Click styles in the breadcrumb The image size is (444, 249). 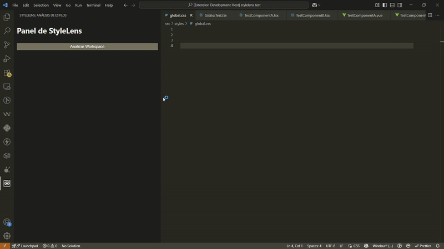coord(179,24)
